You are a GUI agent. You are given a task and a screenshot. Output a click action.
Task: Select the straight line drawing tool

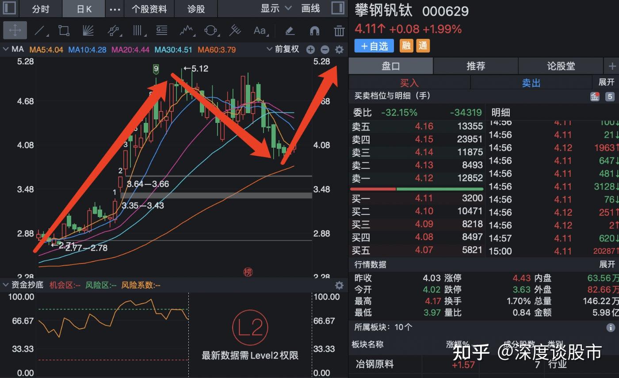41,31
